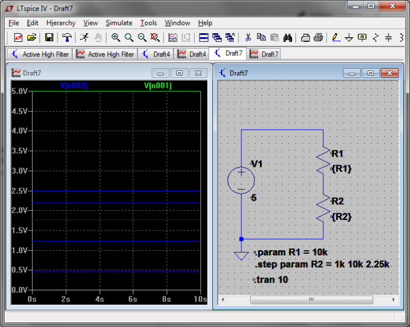Click the schematic horizontal scrollbar
Image resolution: width=410 pixels, height=327 pixels.
[x=310, y=300]
